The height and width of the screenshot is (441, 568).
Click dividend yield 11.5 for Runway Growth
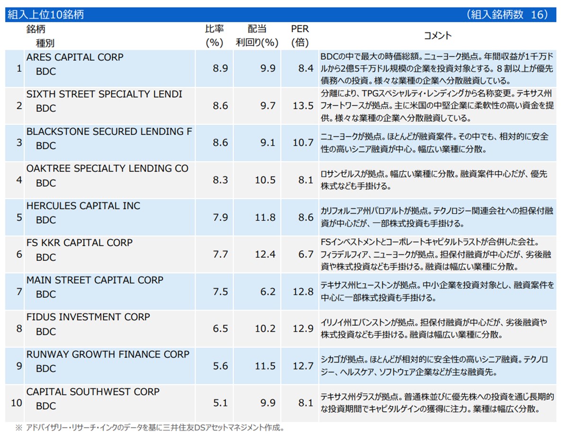click(x=265, y=366)
